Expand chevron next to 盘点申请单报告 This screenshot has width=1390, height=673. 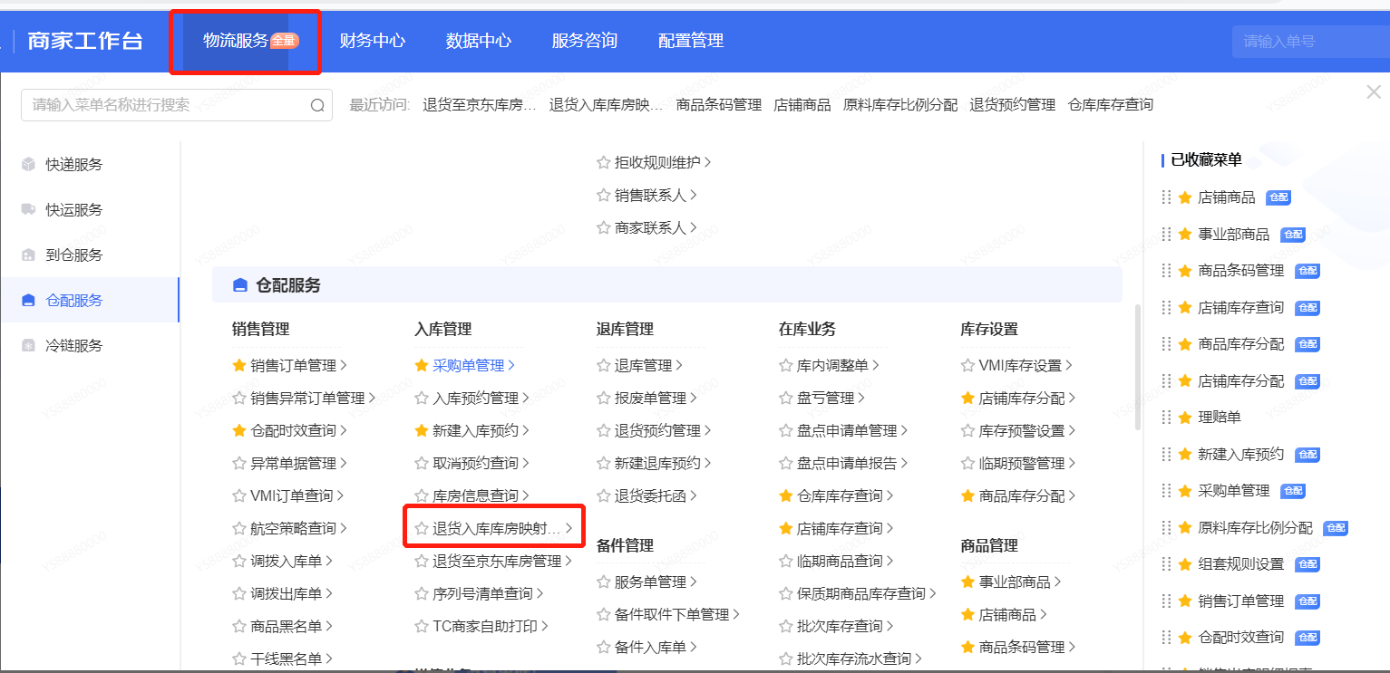click(904, 464)
